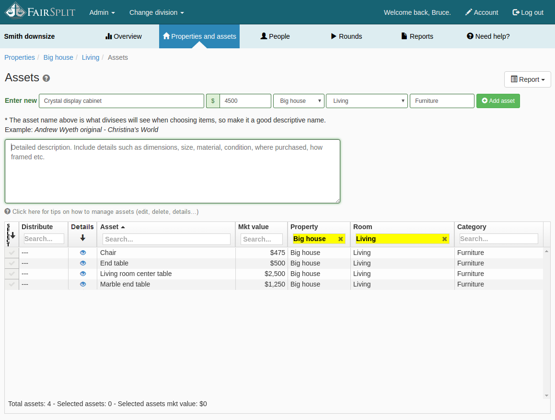Click the market value field showing 4500

click(245, 101)
